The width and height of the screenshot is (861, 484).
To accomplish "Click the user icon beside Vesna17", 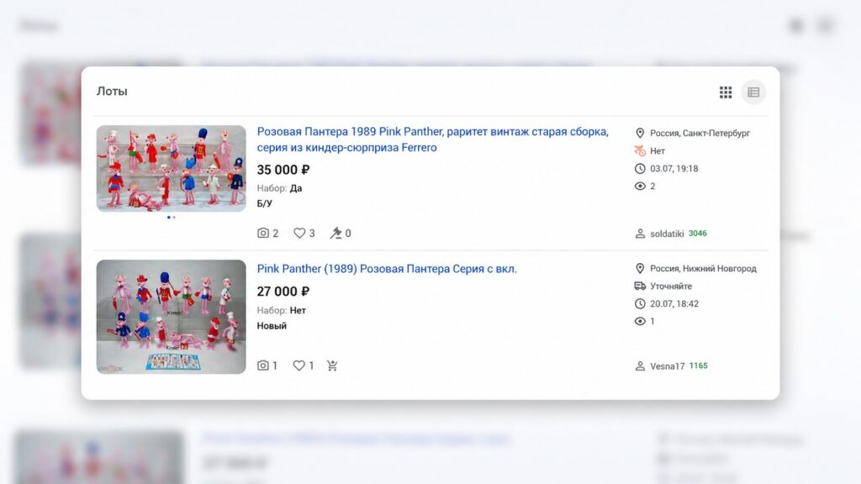I will (640, 366).
